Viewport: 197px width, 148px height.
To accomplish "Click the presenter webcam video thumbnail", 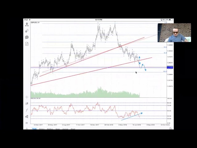I will [x=174, y=33].
